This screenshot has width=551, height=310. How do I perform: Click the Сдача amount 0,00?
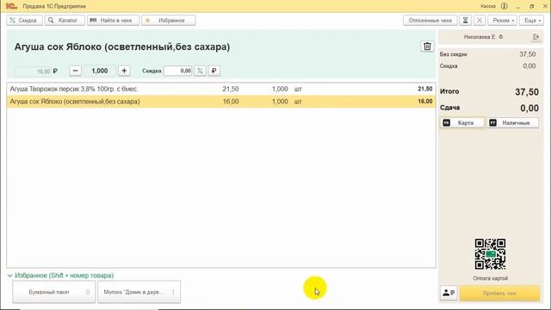point(529,108)
